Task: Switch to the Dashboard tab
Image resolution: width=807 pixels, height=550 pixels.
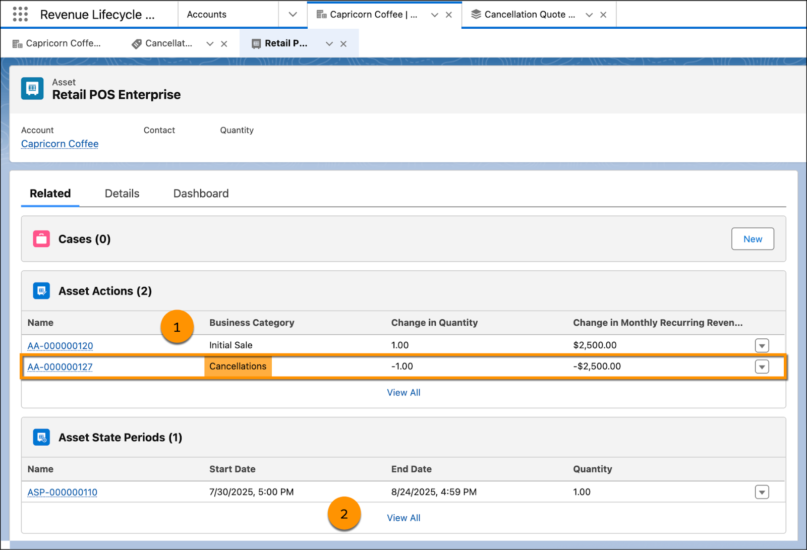Action: point(201,194)
